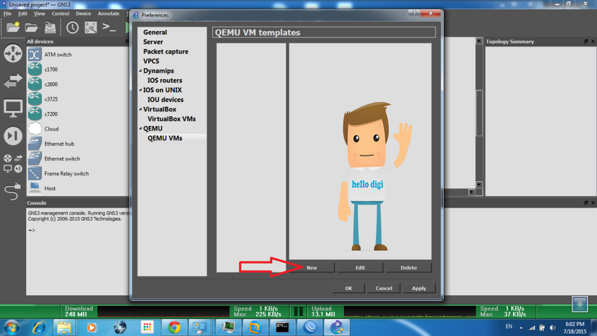Click the Preferences help question button
This screenshot has width=597, height=336.
pos(414,13)
